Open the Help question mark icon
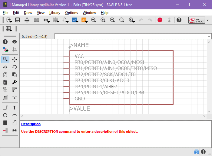This screenshot has height=156, width=212. (x=179, y=20)
